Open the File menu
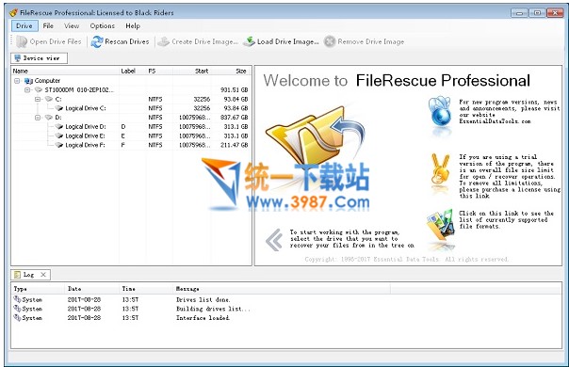Screen dimensions: 569x367 coord(48,25)
